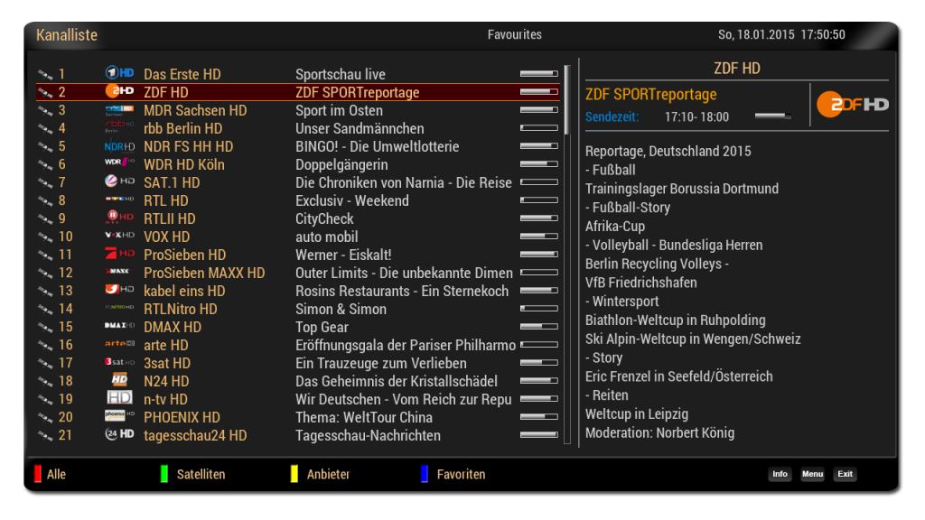
Task: Select channel name SAT.1 HD
Action: click(172, 182)
